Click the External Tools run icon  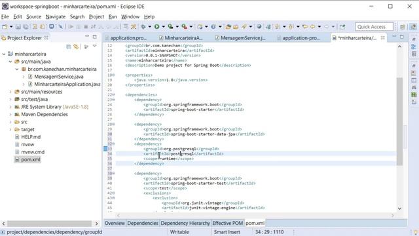(x=184, y=27)
